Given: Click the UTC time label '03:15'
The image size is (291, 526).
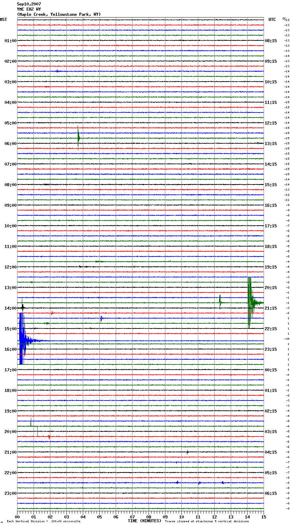Looking at the screenshot, I should (x=271, y=432).
